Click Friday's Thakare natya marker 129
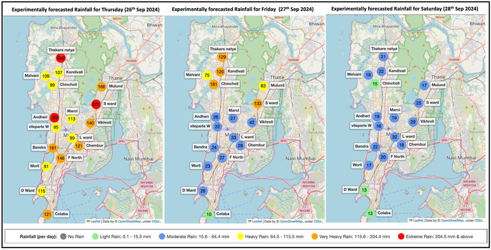 (x=222, y=57)
